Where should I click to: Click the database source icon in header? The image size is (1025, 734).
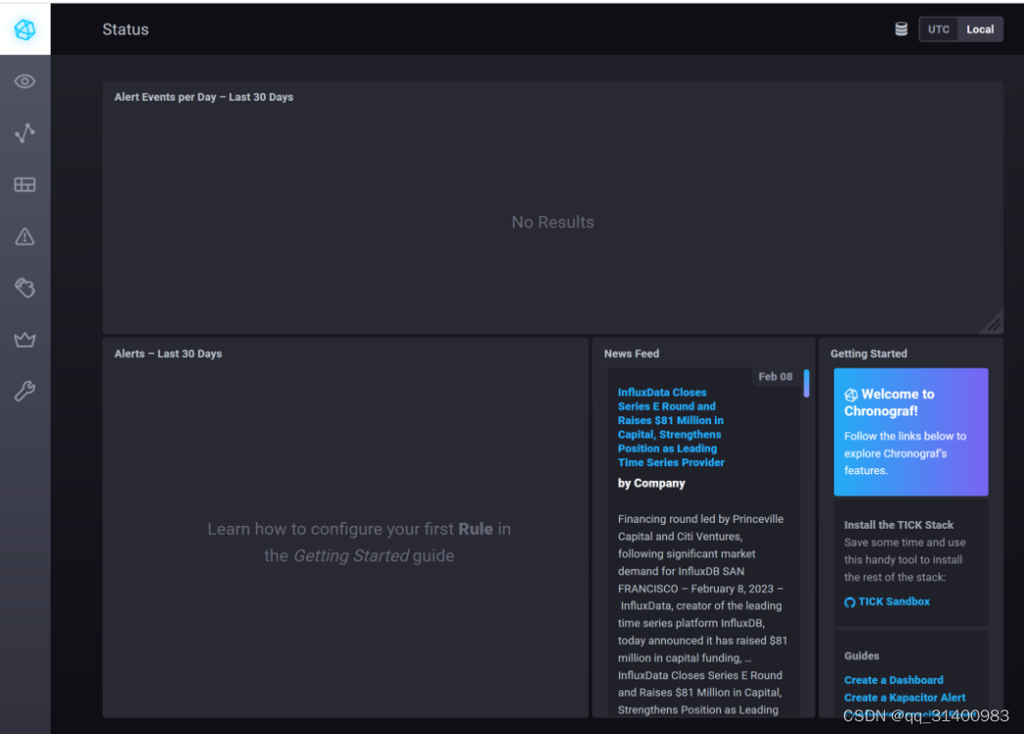coord(902,29)
